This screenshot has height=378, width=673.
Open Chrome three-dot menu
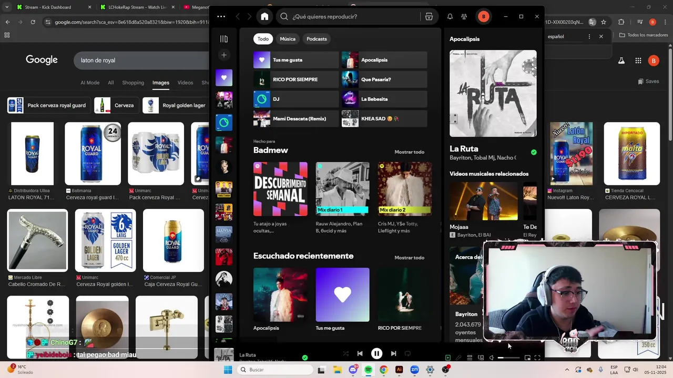point(665,22)
